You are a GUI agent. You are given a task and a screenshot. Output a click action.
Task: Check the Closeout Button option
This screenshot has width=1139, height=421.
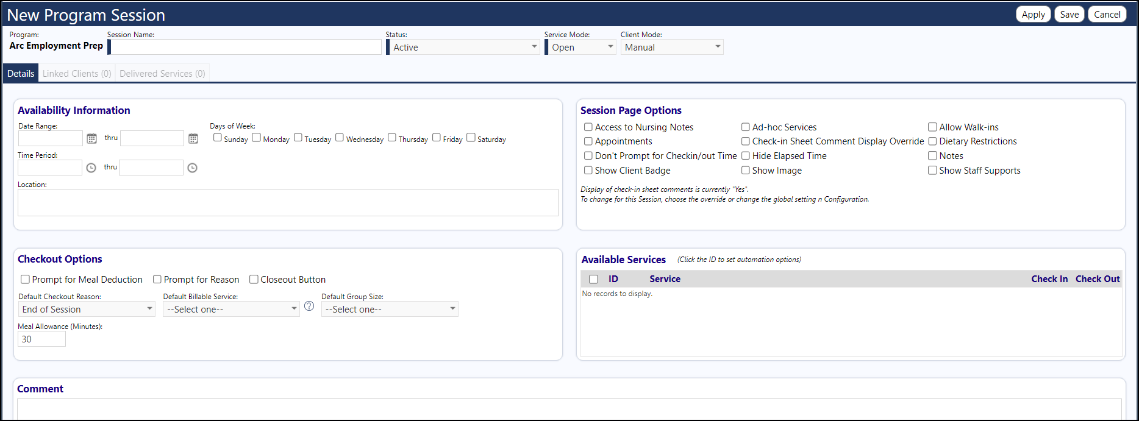pyautogui.click(x=254, y=279)
